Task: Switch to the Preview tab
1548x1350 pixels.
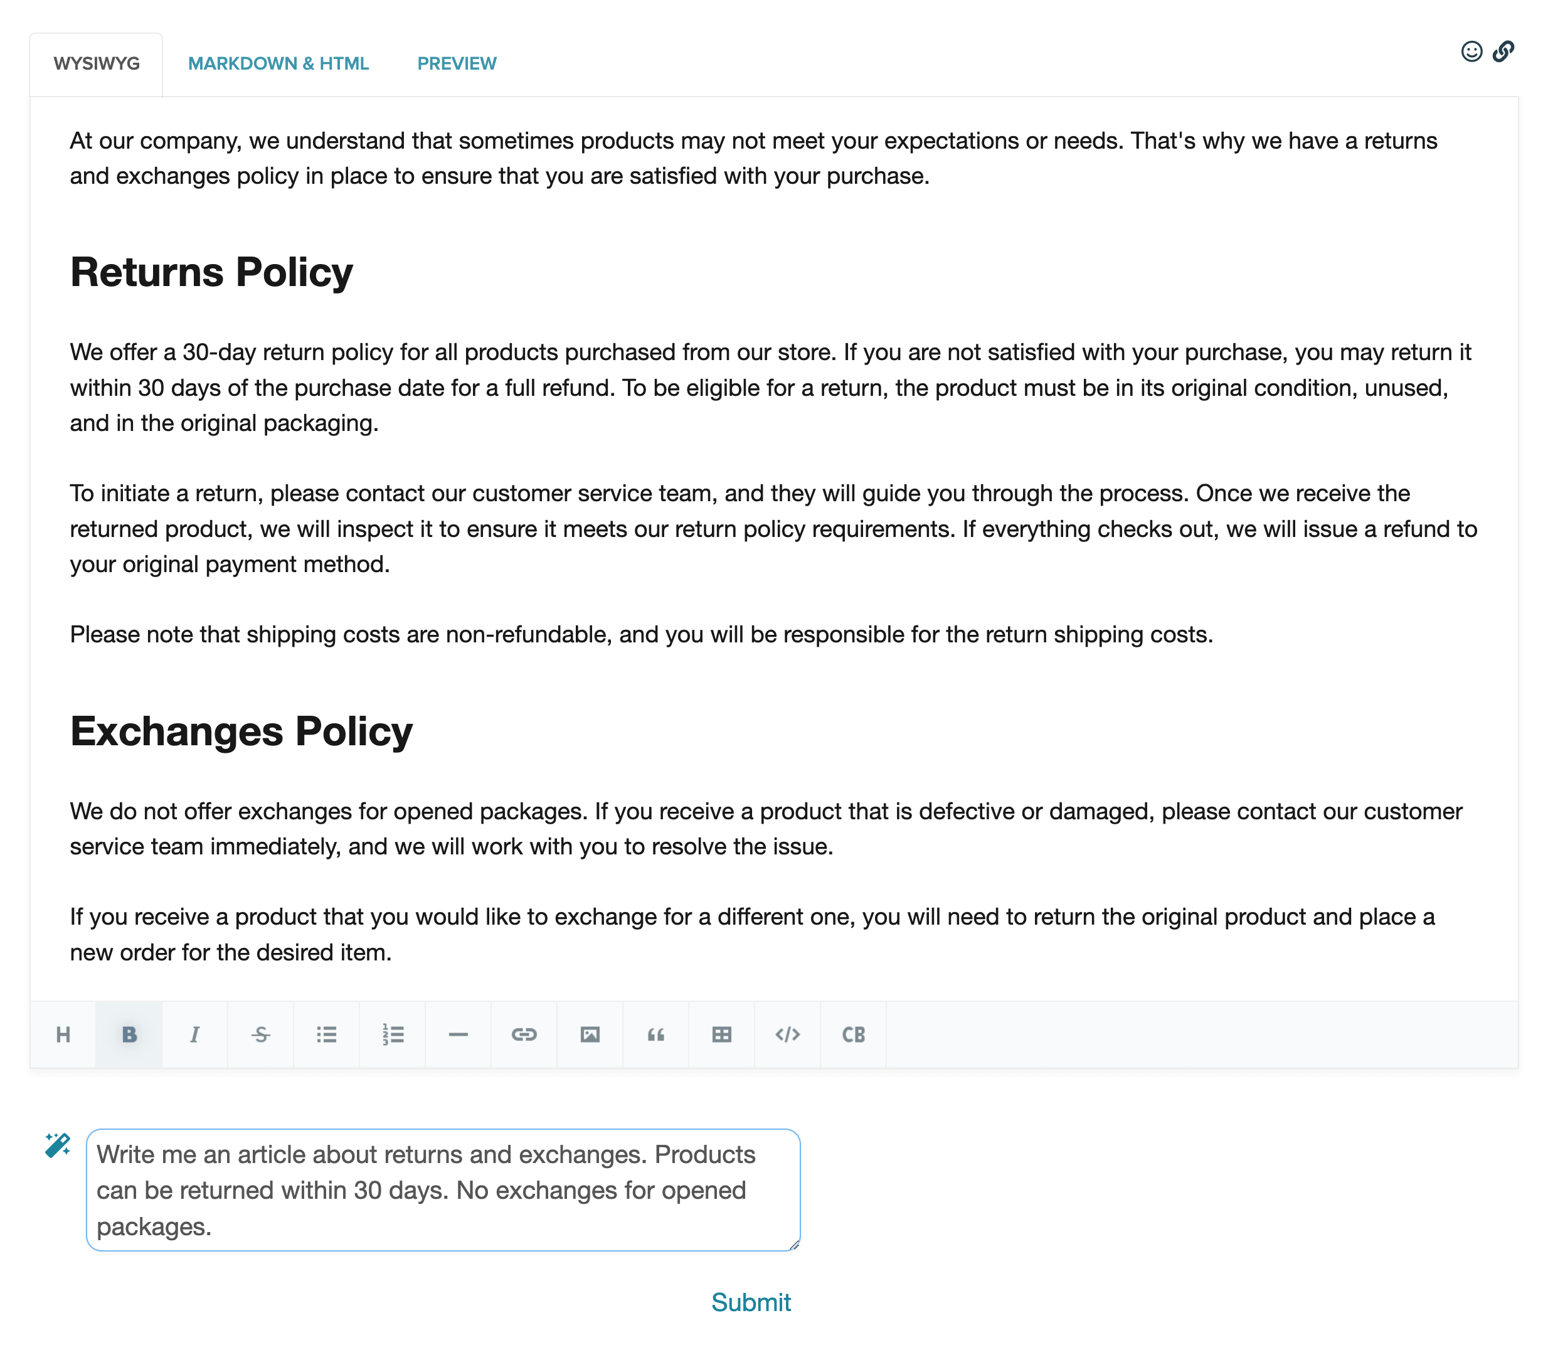Action: [457, 63]
